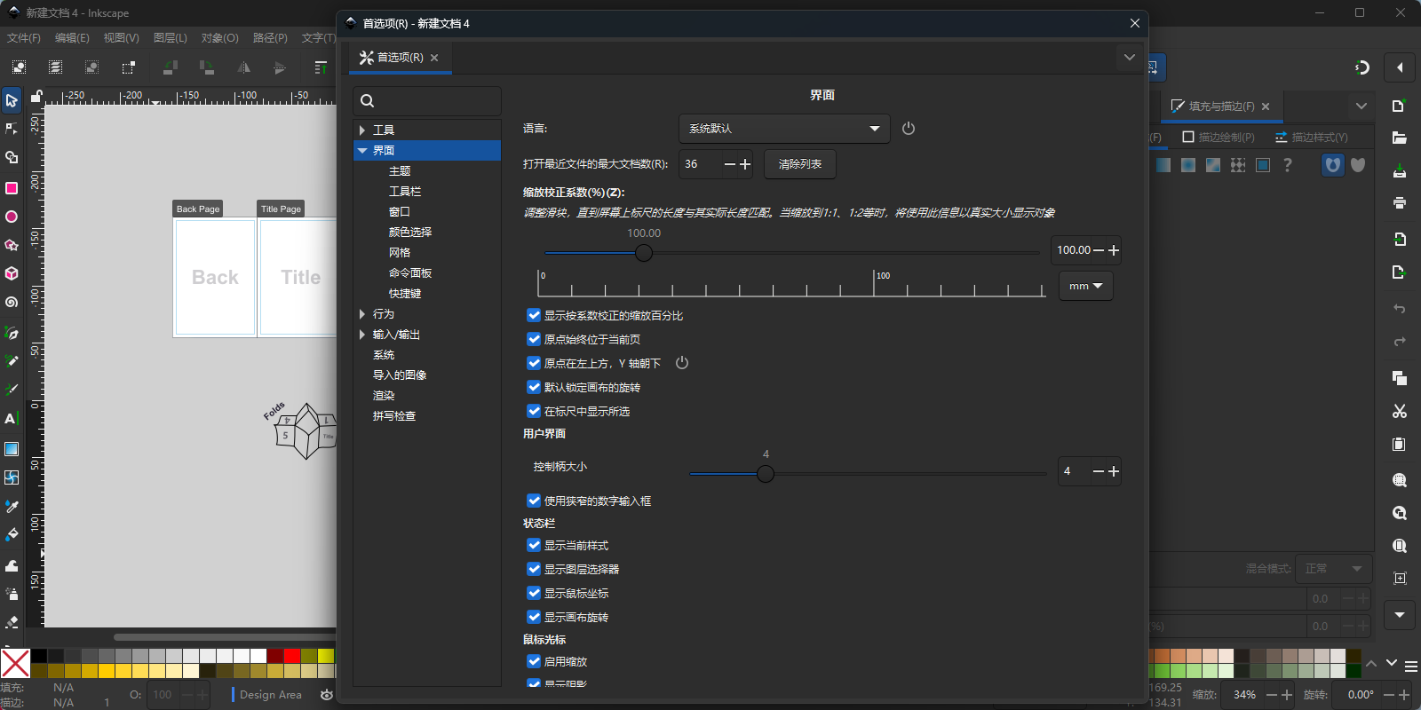Disable 使用狭窄的数字输入框 option
This screenshot has width=1421, height=710.
[534, 501]
